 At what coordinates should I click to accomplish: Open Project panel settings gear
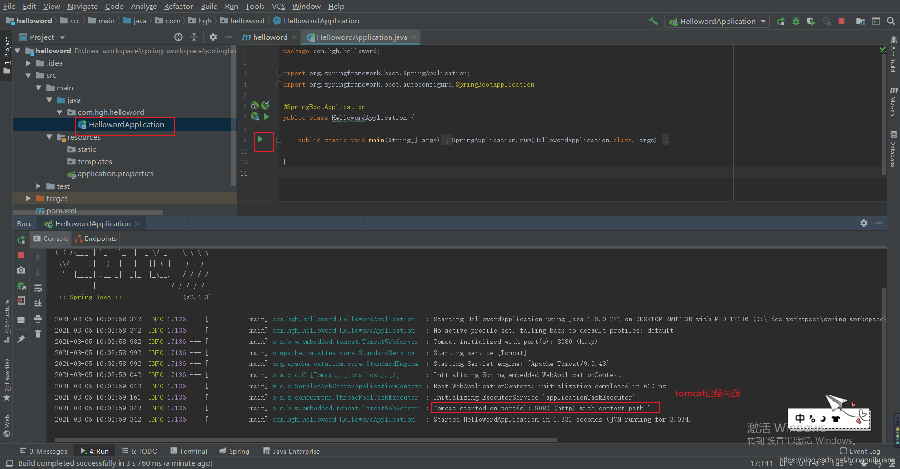[213, 37]
